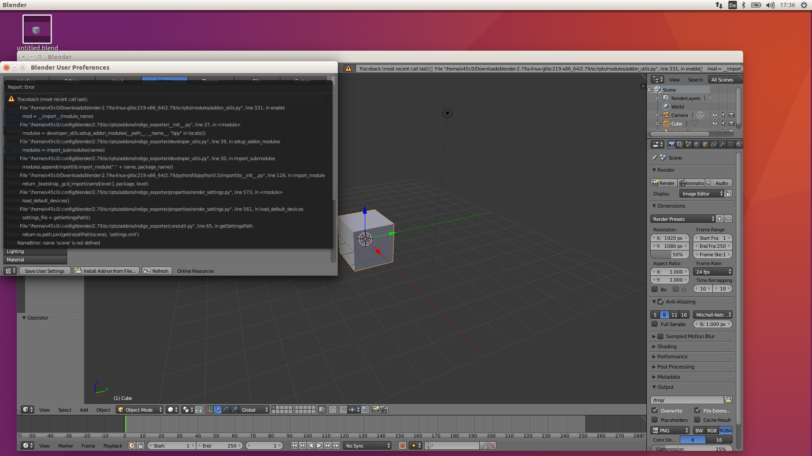Image resolution: width=812 pixels, height=456 pixels.
Task: Select the Scale manipulator icon
Action: click(x=234, y=410)
